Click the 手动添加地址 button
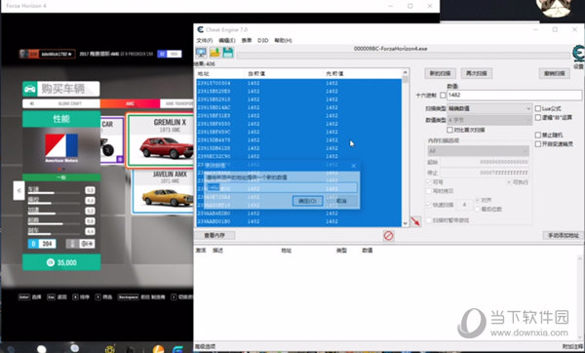This screenshot has height=353, width=585. [x=563, y=235]
